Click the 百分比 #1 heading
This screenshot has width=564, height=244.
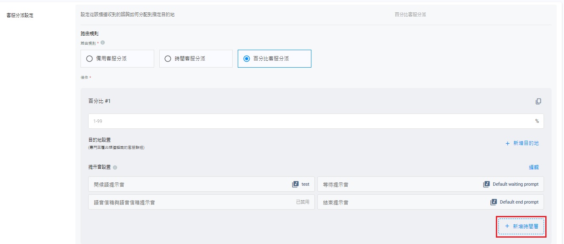[99, 101]
